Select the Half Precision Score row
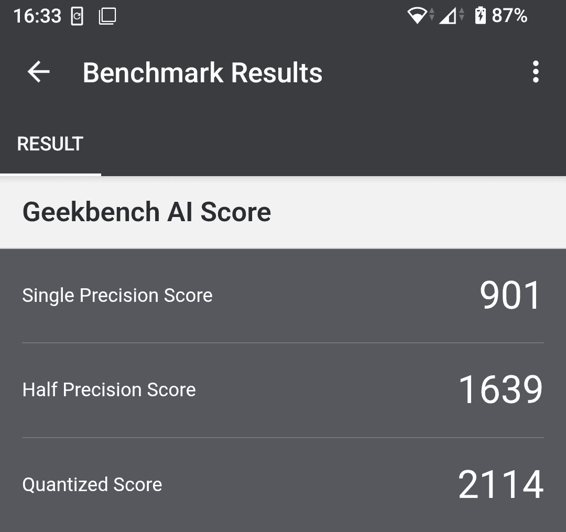The width and height of the screenshot is (566, 532). 283,389
